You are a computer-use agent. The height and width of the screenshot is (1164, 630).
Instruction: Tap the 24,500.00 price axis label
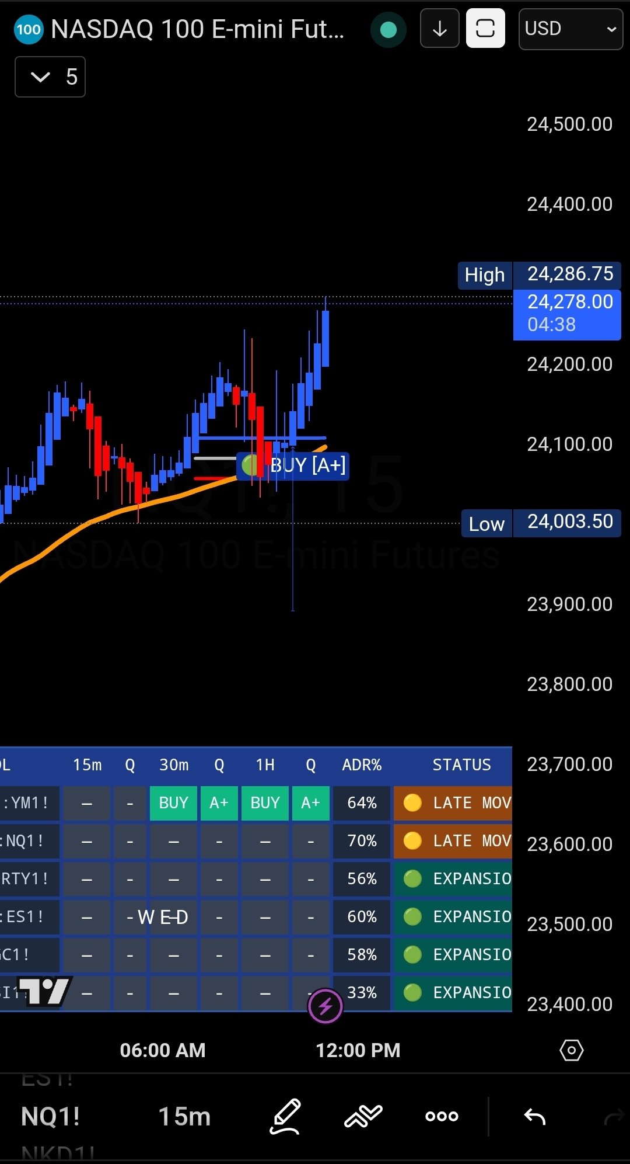tap(570, 124)
